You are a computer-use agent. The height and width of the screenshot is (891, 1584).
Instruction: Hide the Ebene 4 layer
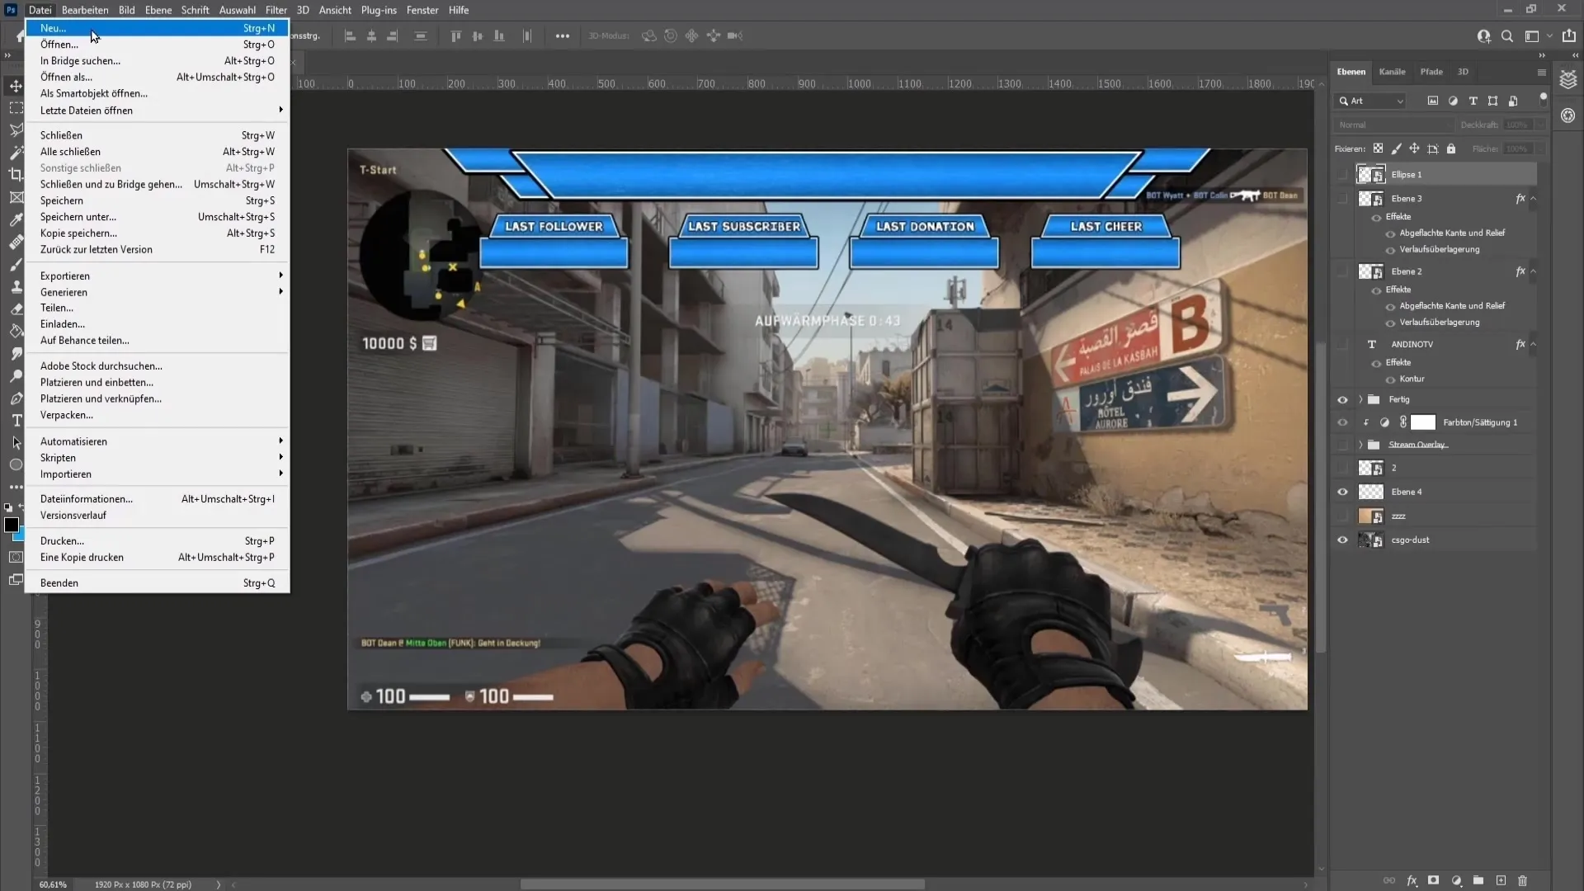(x=1342, y=492)
